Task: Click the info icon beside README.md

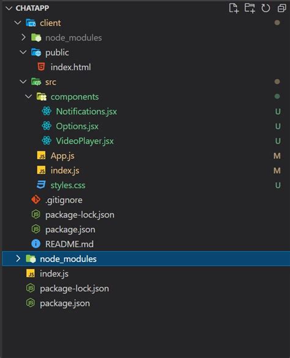Action: tap(36, 244)
